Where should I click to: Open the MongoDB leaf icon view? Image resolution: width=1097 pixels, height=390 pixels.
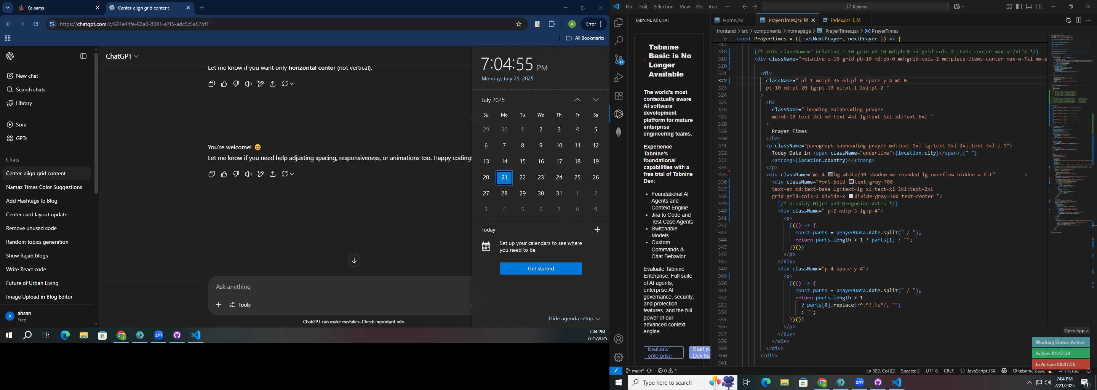[618, 133]
